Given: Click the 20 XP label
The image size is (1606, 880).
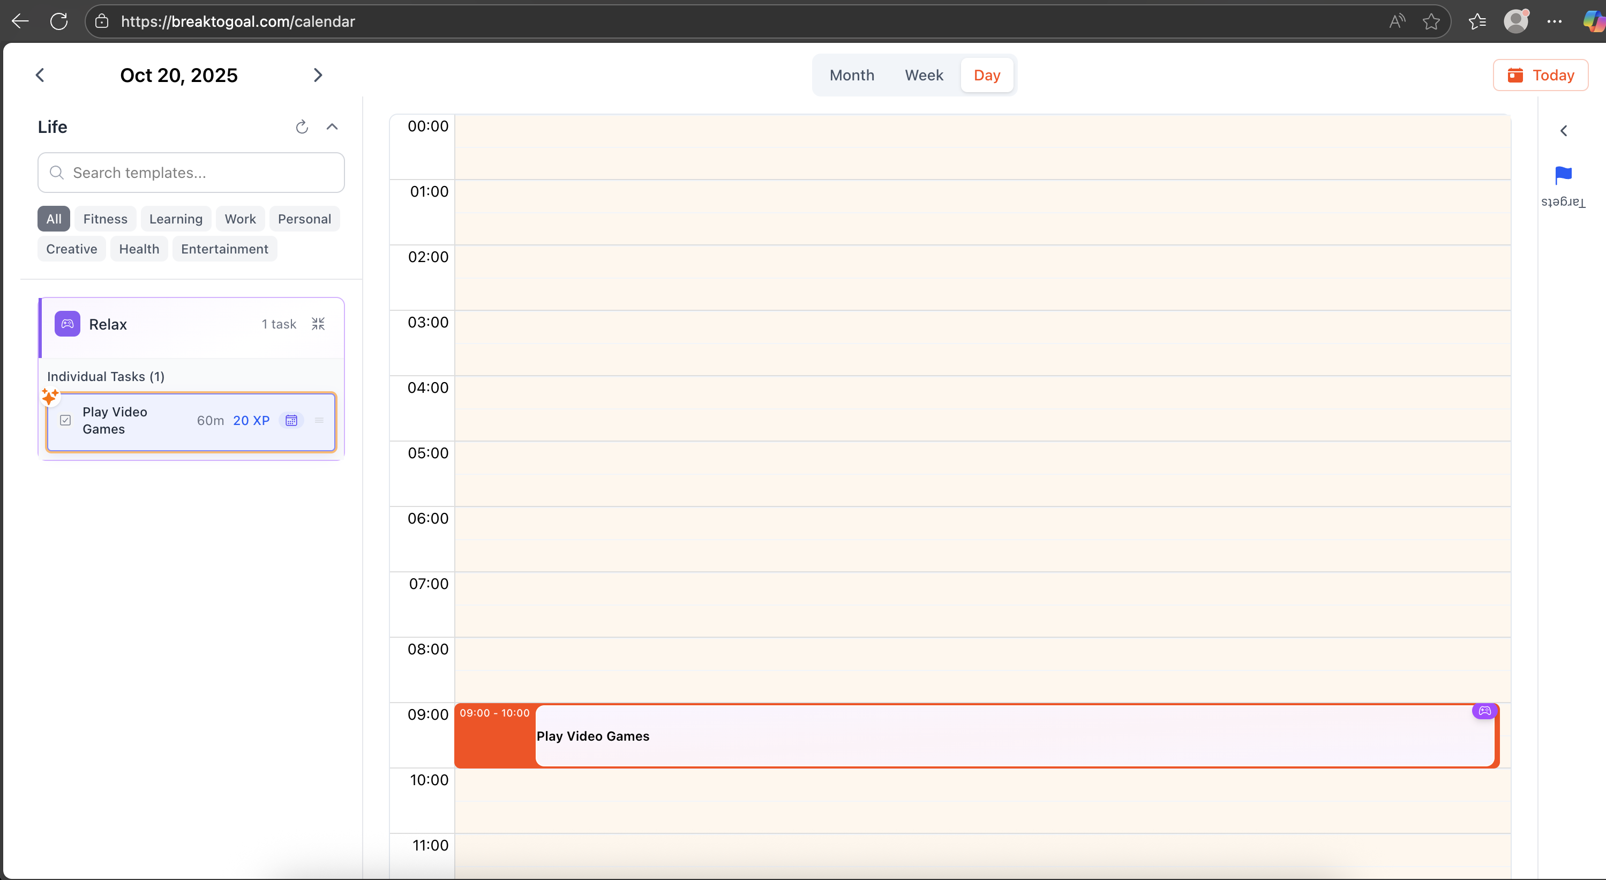Looking at the screenshot, I should click(251, 420).
